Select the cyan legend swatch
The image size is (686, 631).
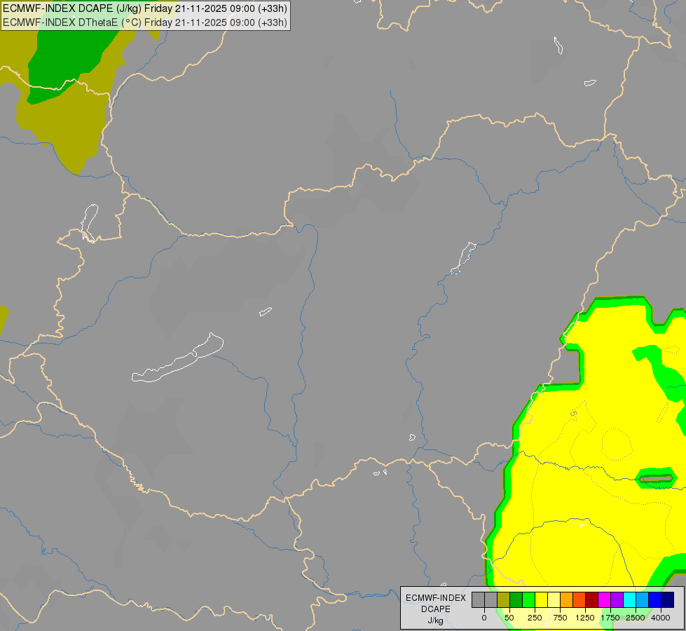[629, 599]
